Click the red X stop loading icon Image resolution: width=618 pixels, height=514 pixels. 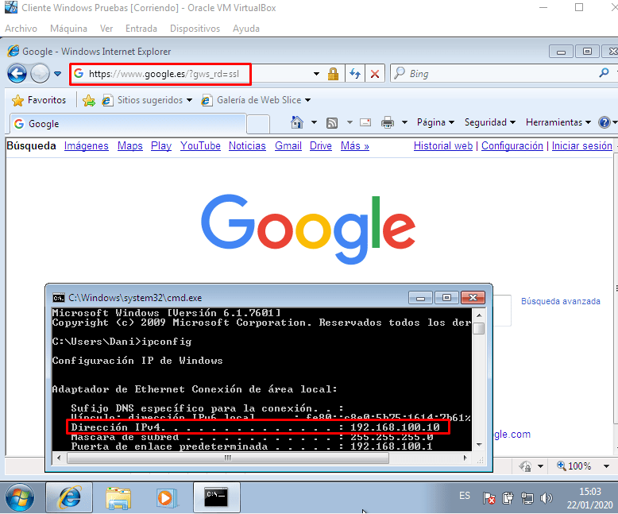click(x=375, y=74)
